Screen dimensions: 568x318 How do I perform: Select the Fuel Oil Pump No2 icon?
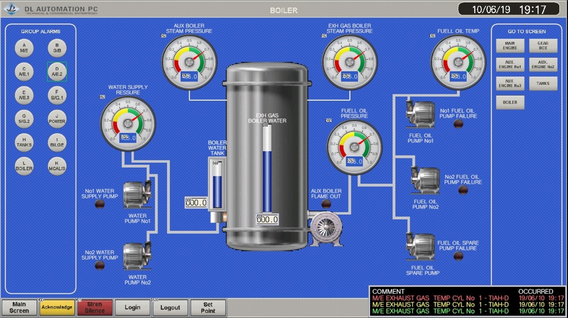(x=425, y=181)
